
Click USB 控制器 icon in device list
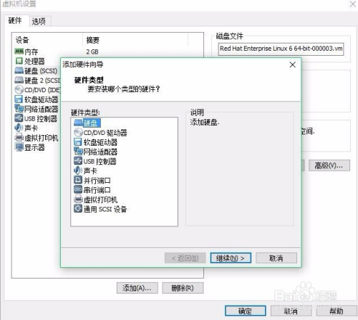[19, 119]
